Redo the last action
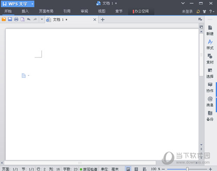Screen dimensions: 217x171 click(x=35, y=19)
